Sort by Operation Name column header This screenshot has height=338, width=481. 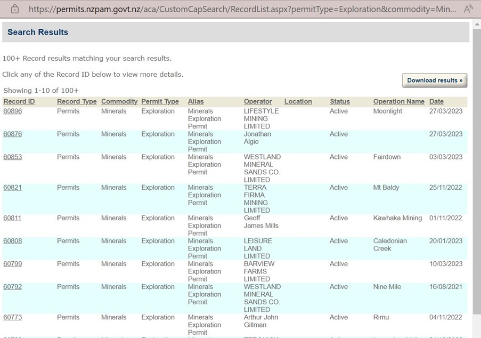click(x=398, y=102)
